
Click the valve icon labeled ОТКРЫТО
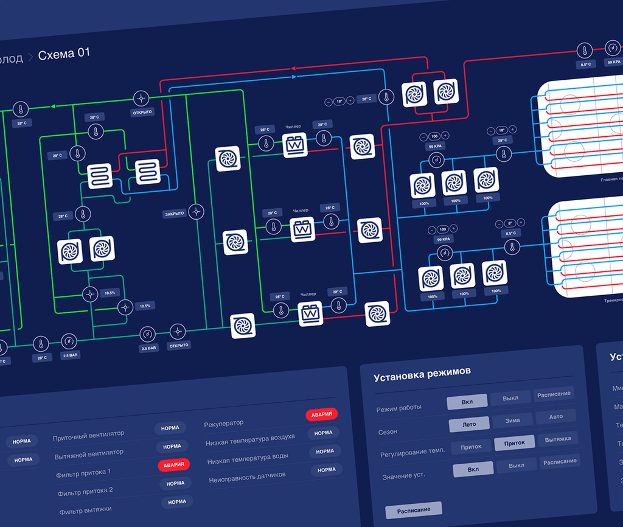point(141,99)
